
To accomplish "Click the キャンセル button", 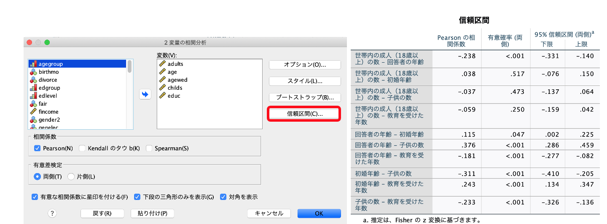I will coord(269,213).
